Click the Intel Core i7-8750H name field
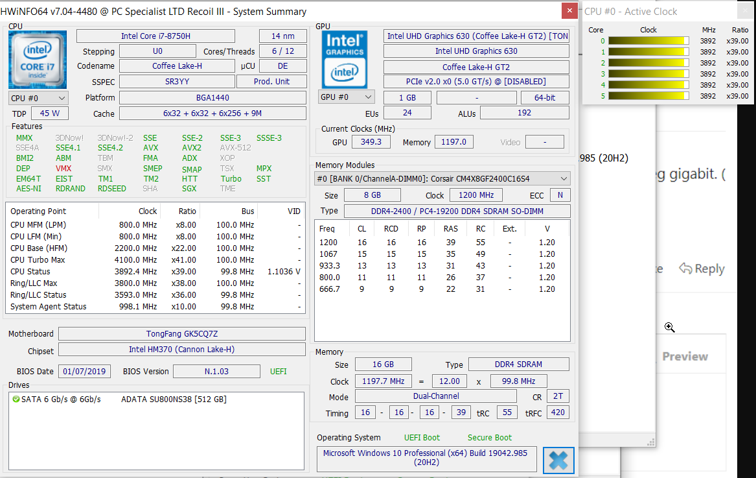Image resolution: width=756 pixels, height=478 pixels. [x=155, y=36]
